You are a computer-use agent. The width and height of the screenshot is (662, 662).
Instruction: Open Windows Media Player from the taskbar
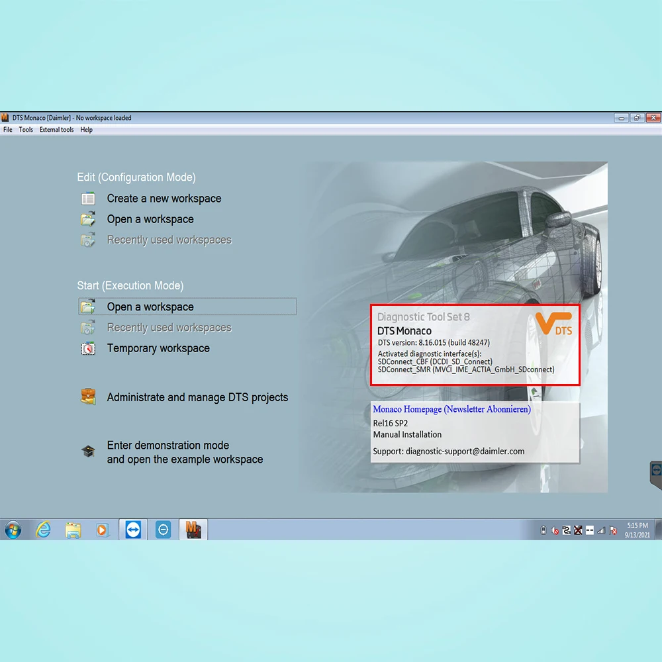click(103, 530)
